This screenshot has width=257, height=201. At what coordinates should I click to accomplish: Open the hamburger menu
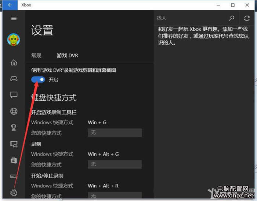click(x=14, y=18)
